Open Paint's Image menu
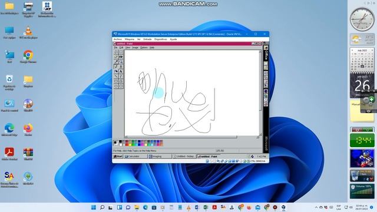Viewport: 377px width, 212px height. [135, 48]
